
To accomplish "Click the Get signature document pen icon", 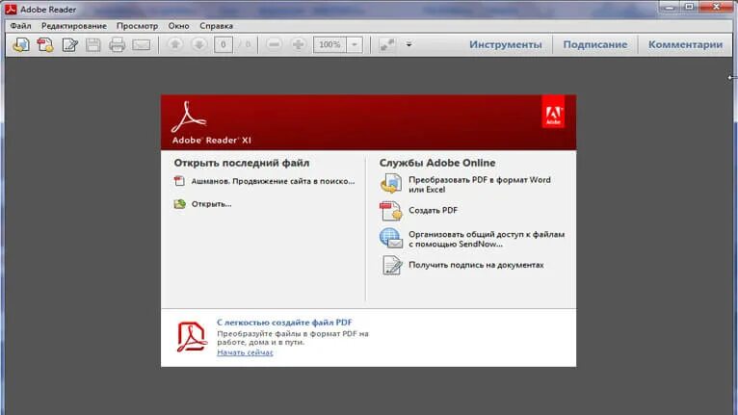I will pyautogui.click(x=392, y=265).
